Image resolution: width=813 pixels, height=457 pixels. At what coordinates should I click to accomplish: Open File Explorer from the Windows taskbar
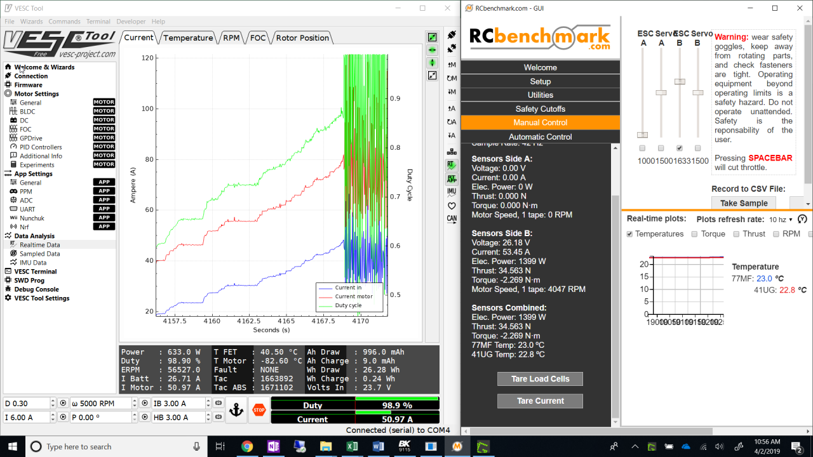[x=326, y=446]
